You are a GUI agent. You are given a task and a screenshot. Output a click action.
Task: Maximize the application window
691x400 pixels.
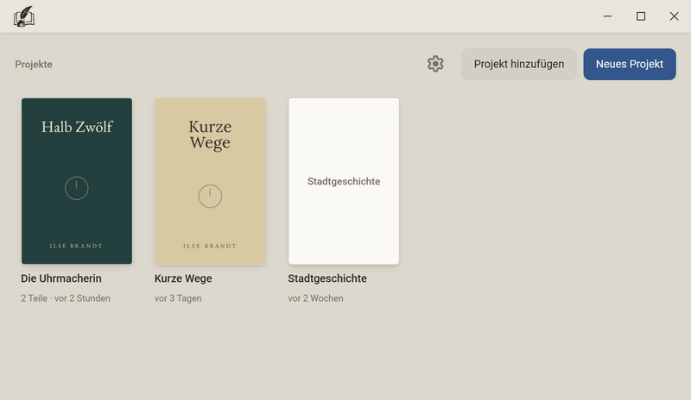tap(641, 16)
